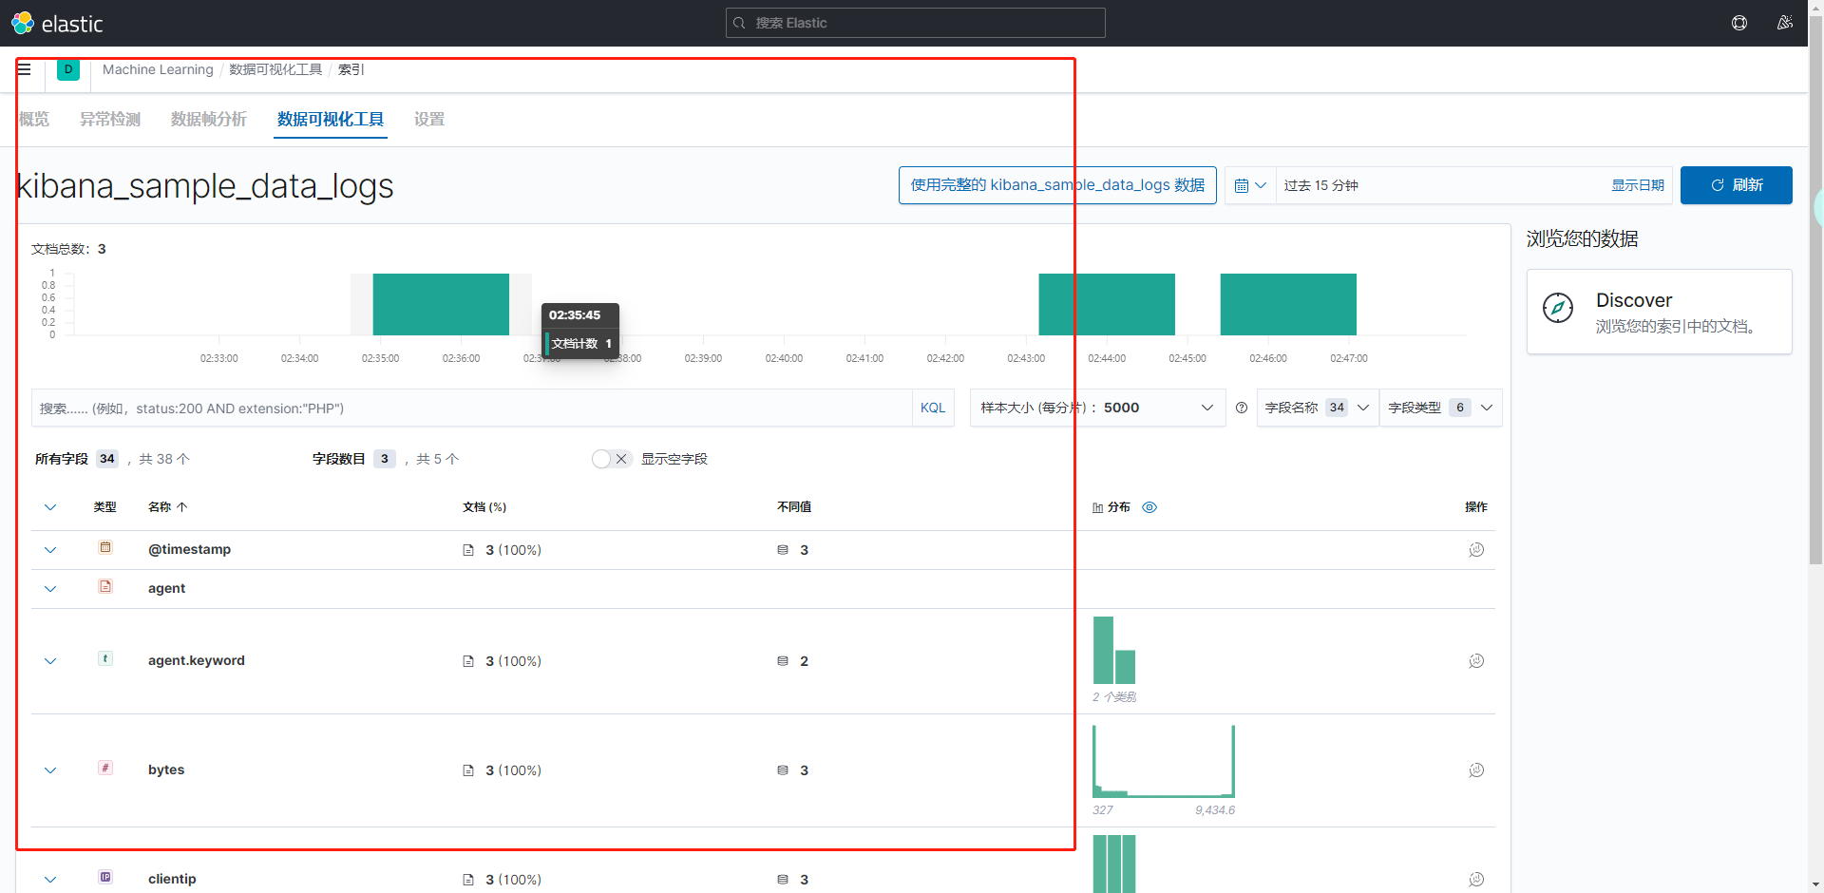Image resolution: width=1824 pixels, height=893 pixels.
Task: Click the text type icon for agent
Action: (x=105, y=586)
